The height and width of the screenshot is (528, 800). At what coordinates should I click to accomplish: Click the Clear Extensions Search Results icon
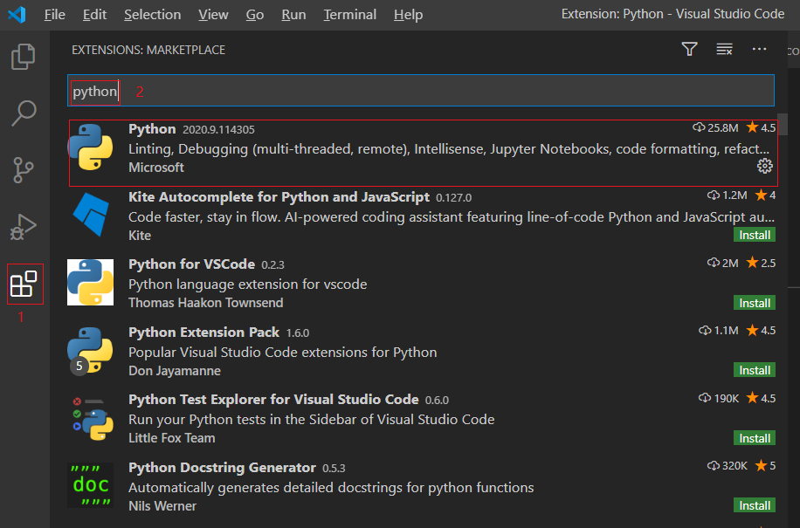click(724, 50)
